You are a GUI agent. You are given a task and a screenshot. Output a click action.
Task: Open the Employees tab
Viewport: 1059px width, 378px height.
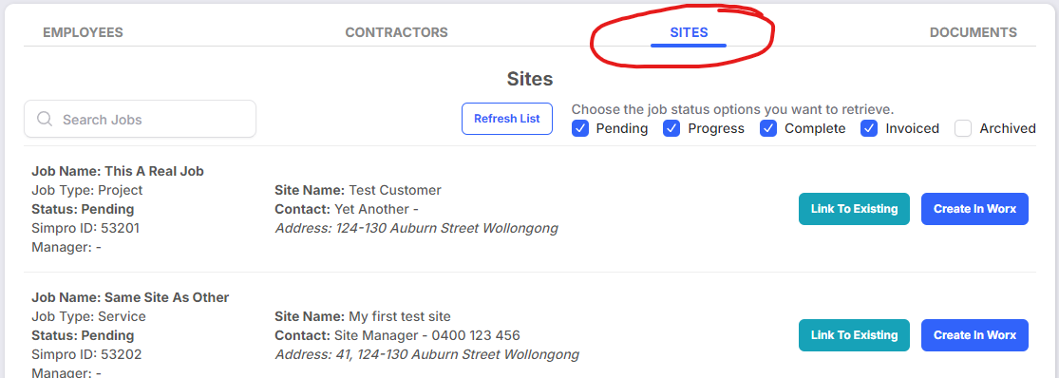(x=83, y=32)
